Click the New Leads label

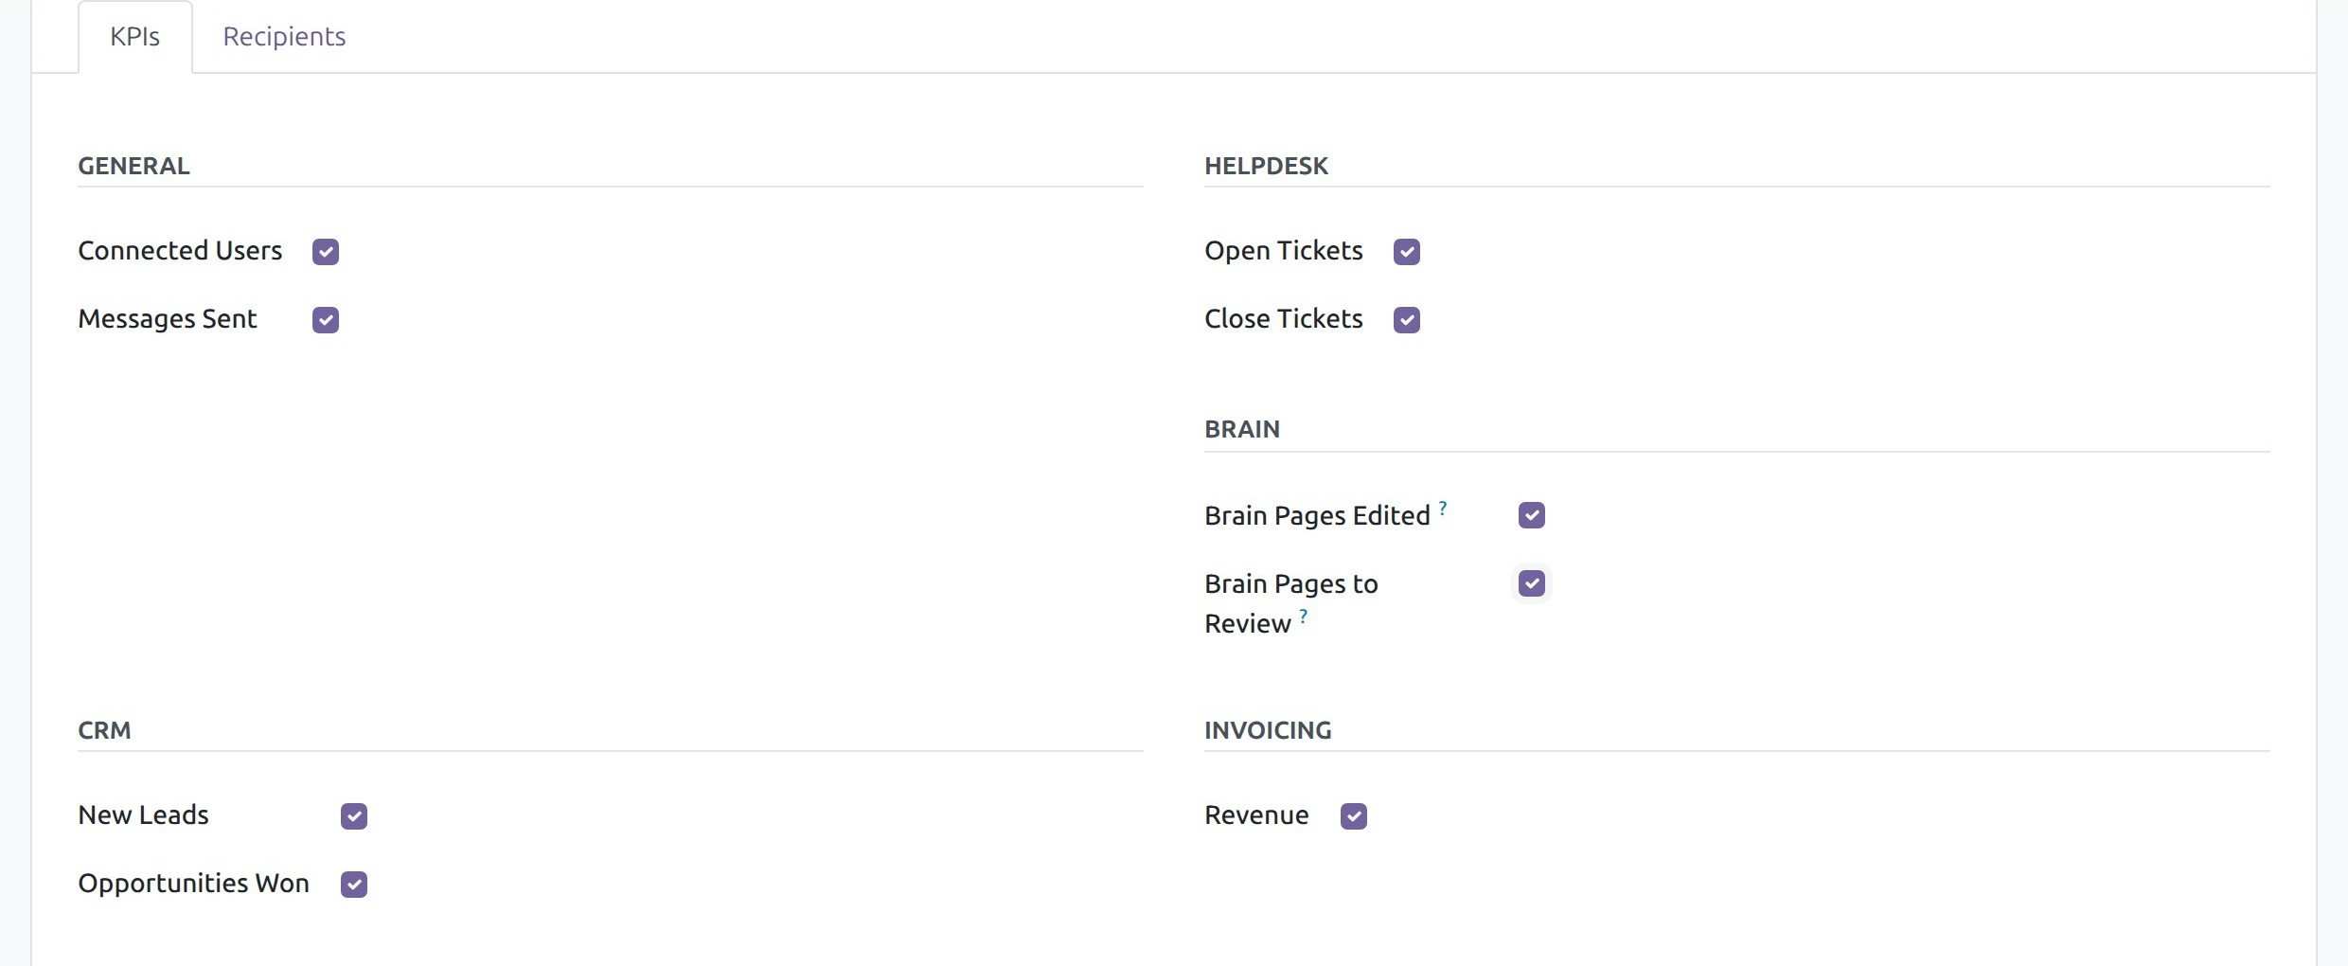point(144,815)
